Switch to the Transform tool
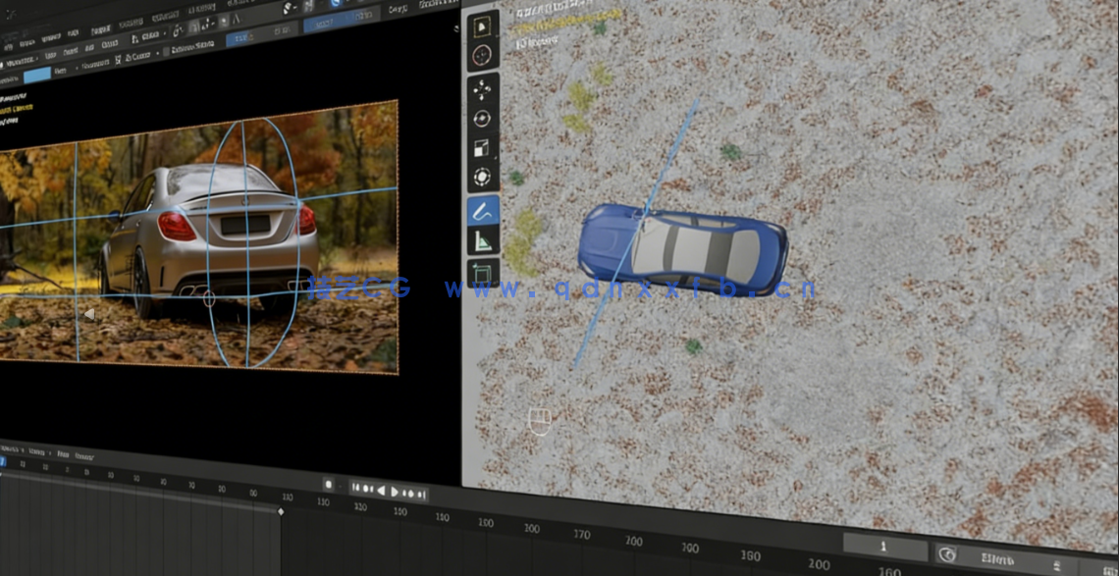The image size is (1119, 576). coord(482,178)
